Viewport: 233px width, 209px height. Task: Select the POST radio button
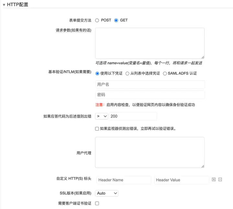point(97,20)
